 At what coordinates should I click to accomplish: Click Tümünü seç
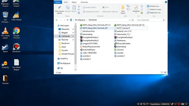point(153,6)
